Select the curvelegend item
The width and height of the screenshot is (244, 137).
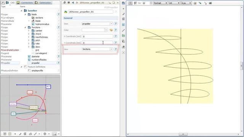(41, 53)
